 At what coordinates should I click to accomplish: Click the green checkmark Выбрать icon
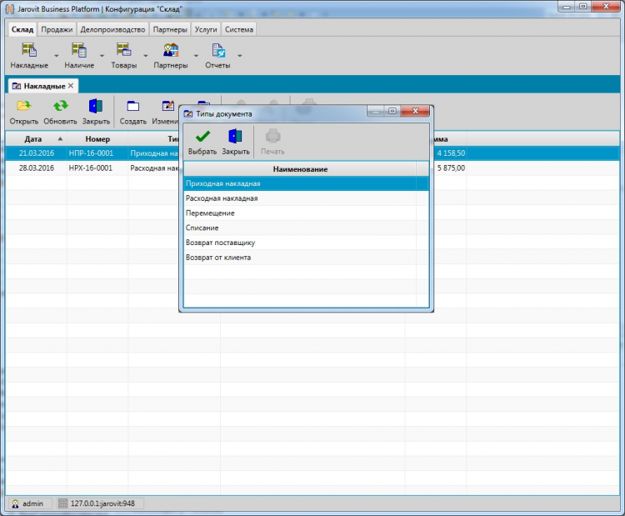tap(202, 136)
